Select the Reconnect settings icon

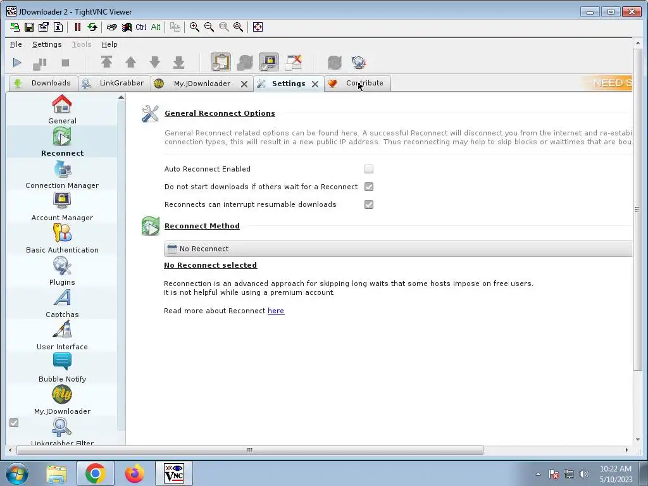coord(62,137)
